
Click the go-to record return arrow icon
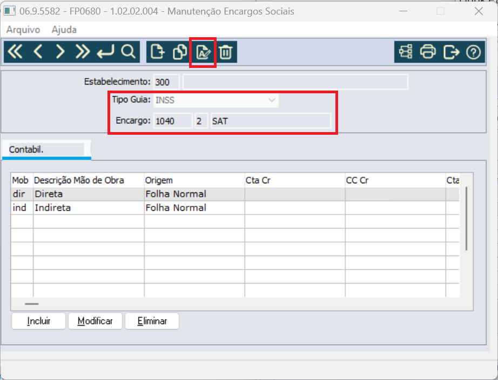[105, 52]
